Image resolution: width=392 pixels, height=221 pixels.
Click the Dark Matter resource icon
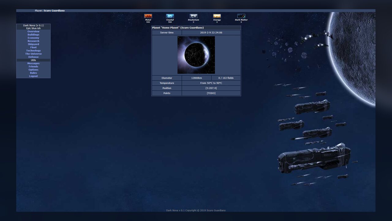click(x=241, y=16)
